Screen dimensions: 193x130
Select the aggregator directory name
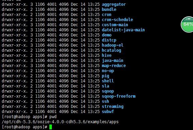click(x=114, y=4)
